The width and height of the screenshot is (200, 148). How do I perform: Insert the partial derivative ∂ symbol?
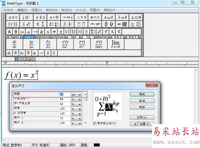pos(41,32)
